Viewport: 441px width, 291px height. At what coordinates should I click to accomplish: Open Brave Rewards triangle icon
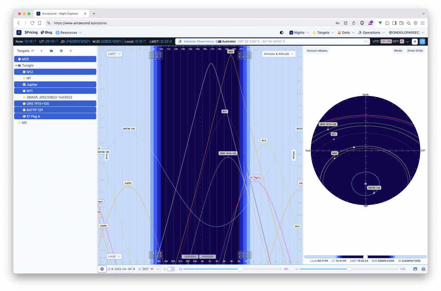[x=370, y=23]
